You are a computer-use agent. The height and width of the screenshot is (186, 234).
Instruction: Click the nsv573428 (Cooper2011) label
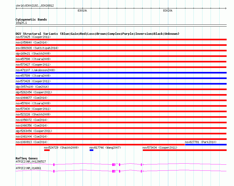coord(33,81)
